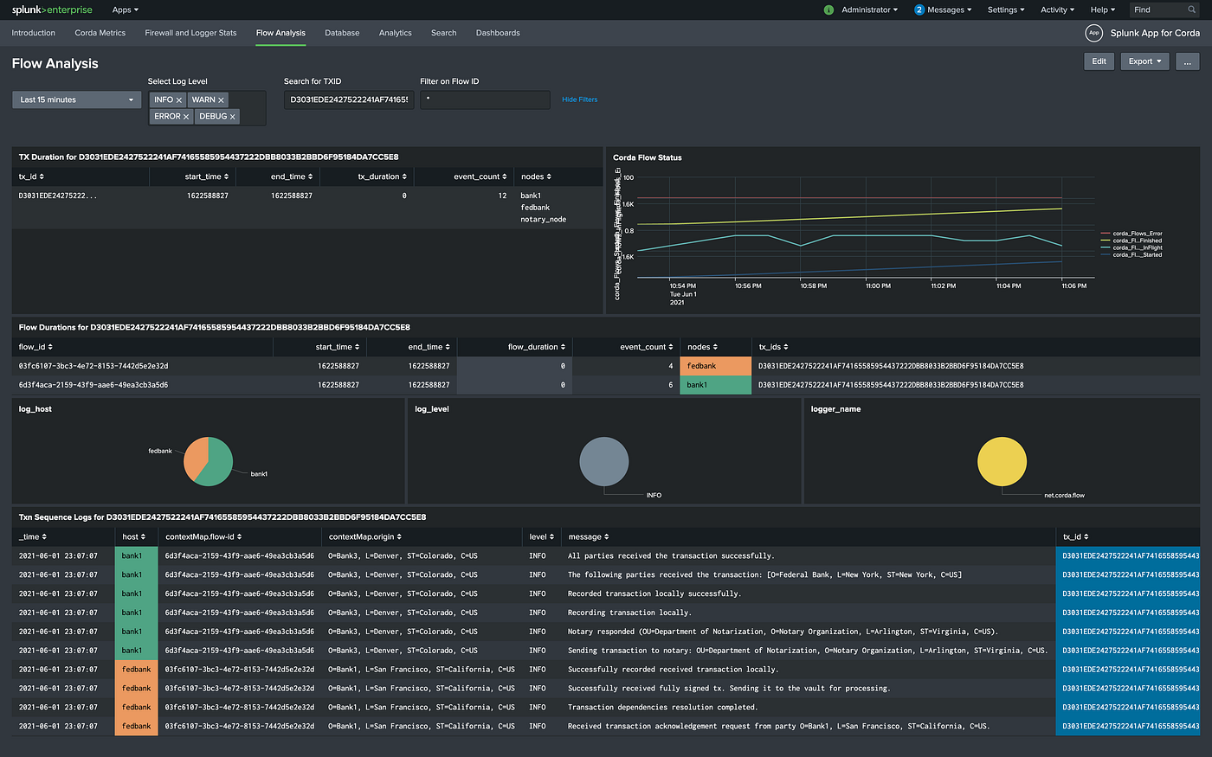
Task: Click 'Recording transaction locally.' log message
Action: tap(629, 613)
